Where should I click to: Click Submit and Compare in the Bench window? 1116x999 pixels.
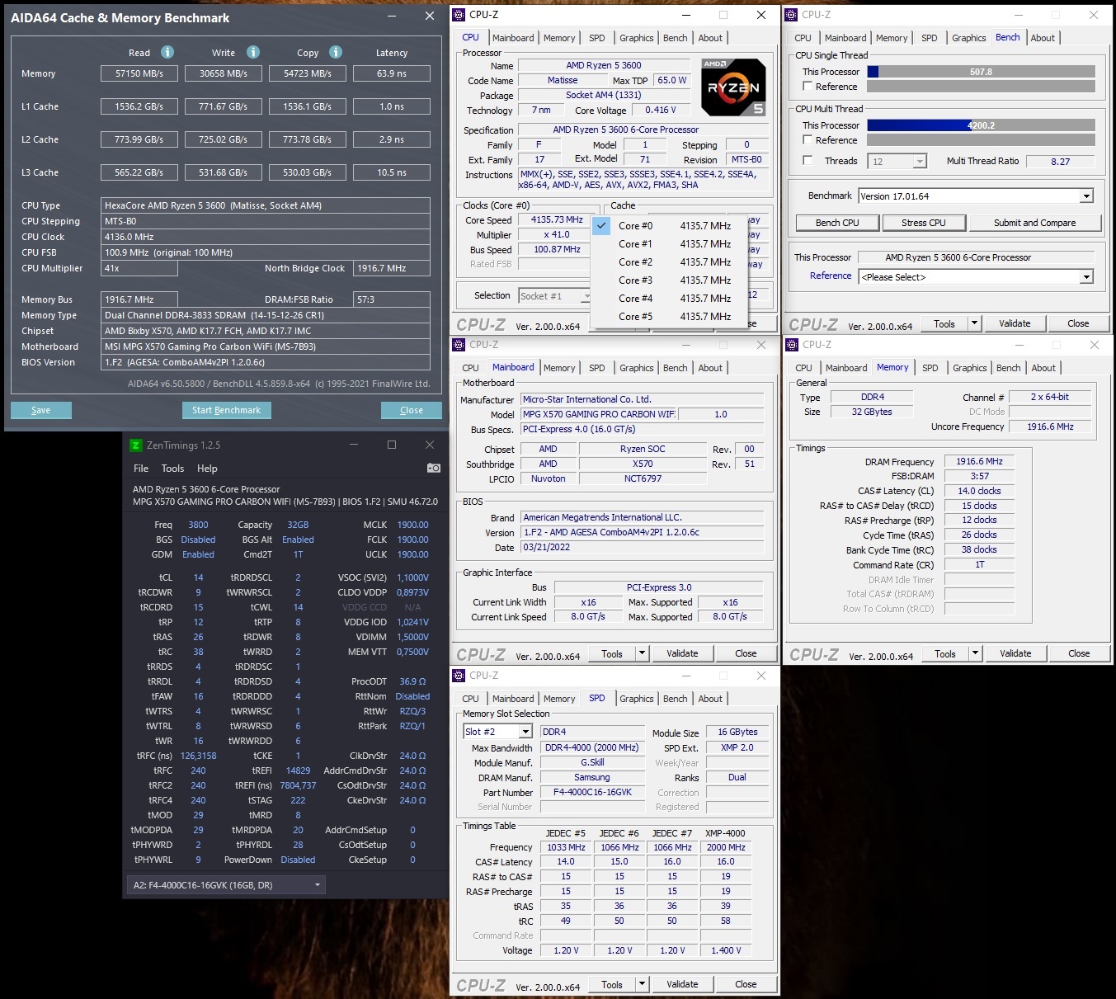pyautogui.click(x=1034, y=223)
